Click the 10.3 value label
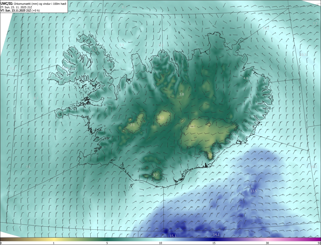This screenshot has height=245, width=321. click(x=303, y=55)
